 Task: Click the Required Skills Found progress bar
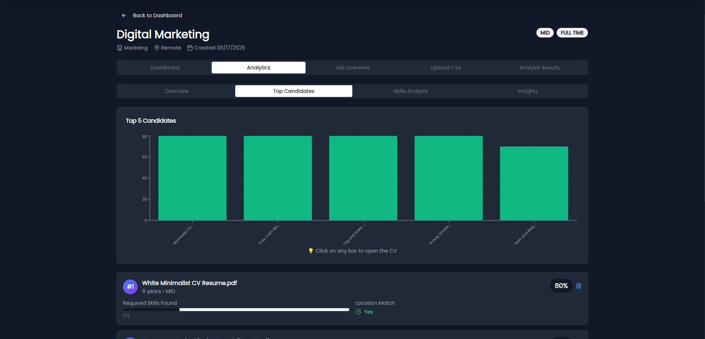(236, 310)
